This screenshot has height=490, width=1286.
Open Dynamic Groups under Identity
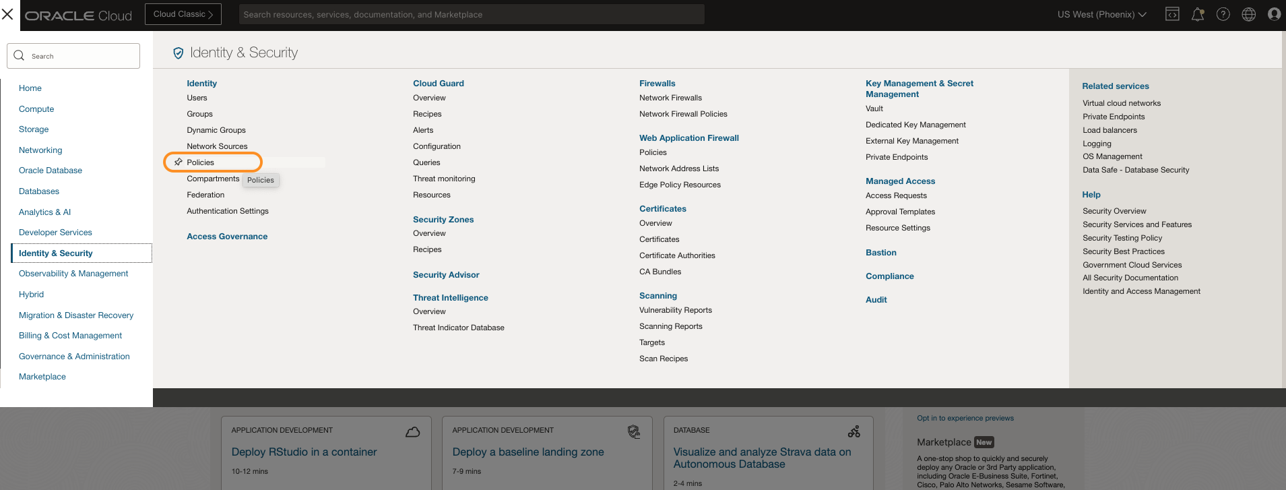[216, 130]
